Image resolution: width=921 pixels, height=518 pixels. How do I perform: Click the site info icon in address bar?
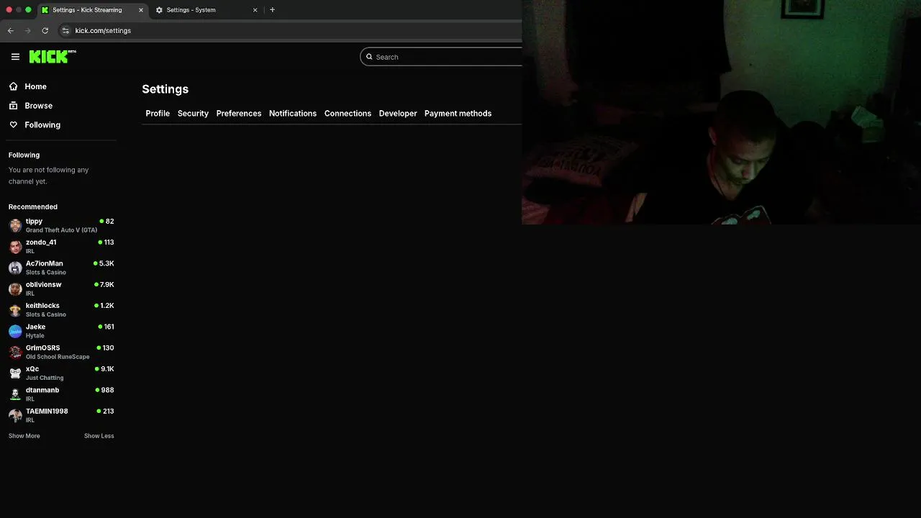[65, 30]
